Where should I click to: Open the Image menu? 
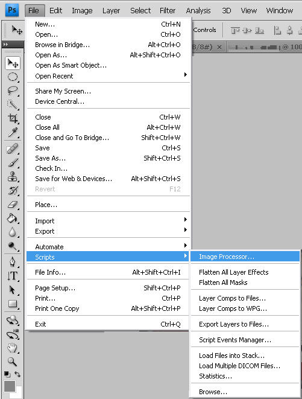82,11
